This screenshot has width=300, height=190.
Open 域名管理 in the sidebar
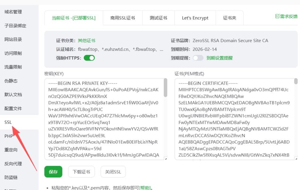coord(13,12)
